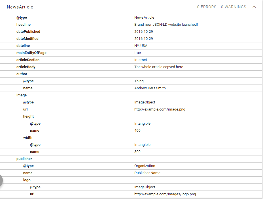Click the dateModified property label
The image size is (263, 199).
click(27, 39)
